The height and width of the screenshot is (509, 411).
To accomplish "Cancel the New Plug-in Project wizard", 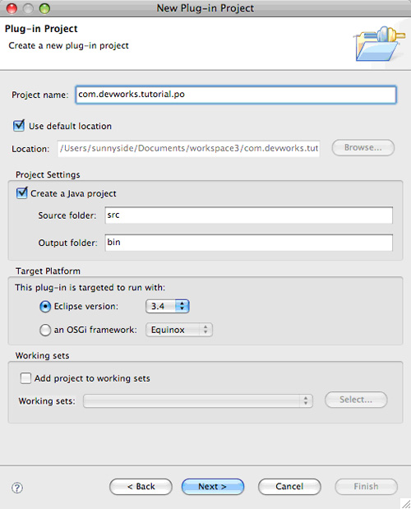I will (289, 487).
